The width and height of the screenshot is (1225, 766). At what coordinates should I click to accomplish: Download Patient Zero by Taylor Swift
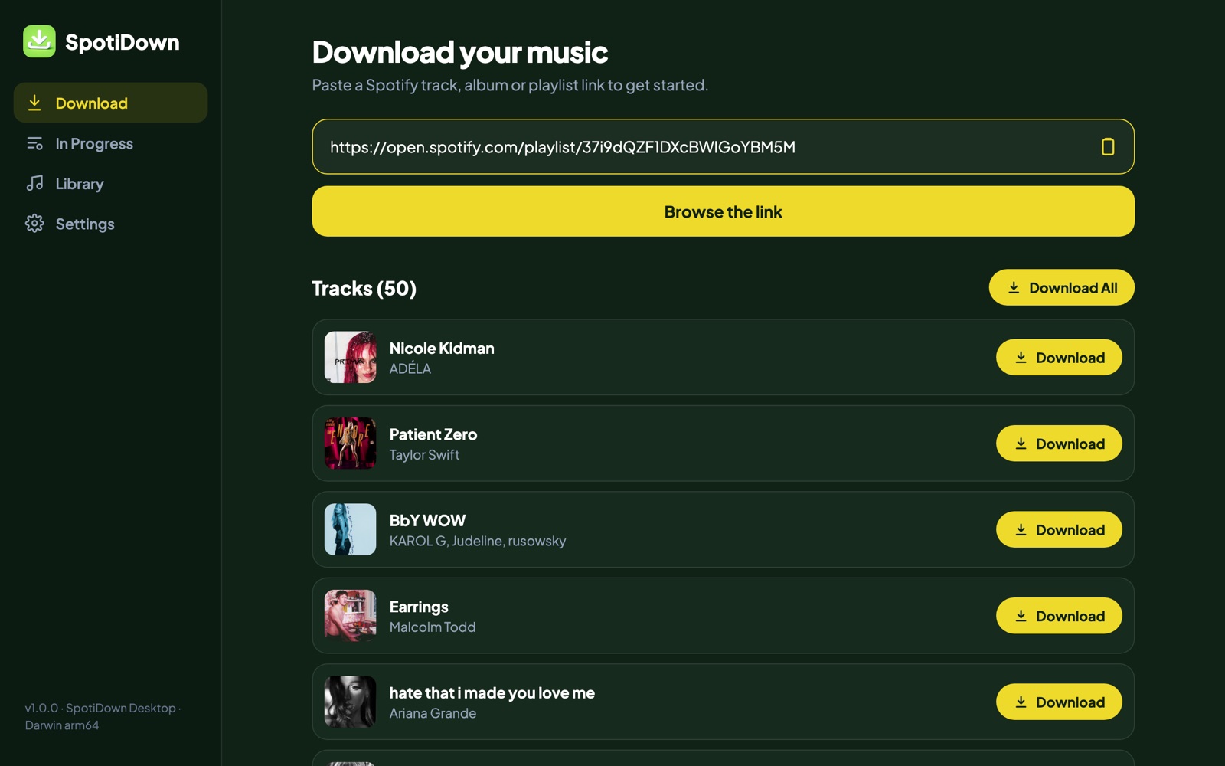pos(1059,444)
